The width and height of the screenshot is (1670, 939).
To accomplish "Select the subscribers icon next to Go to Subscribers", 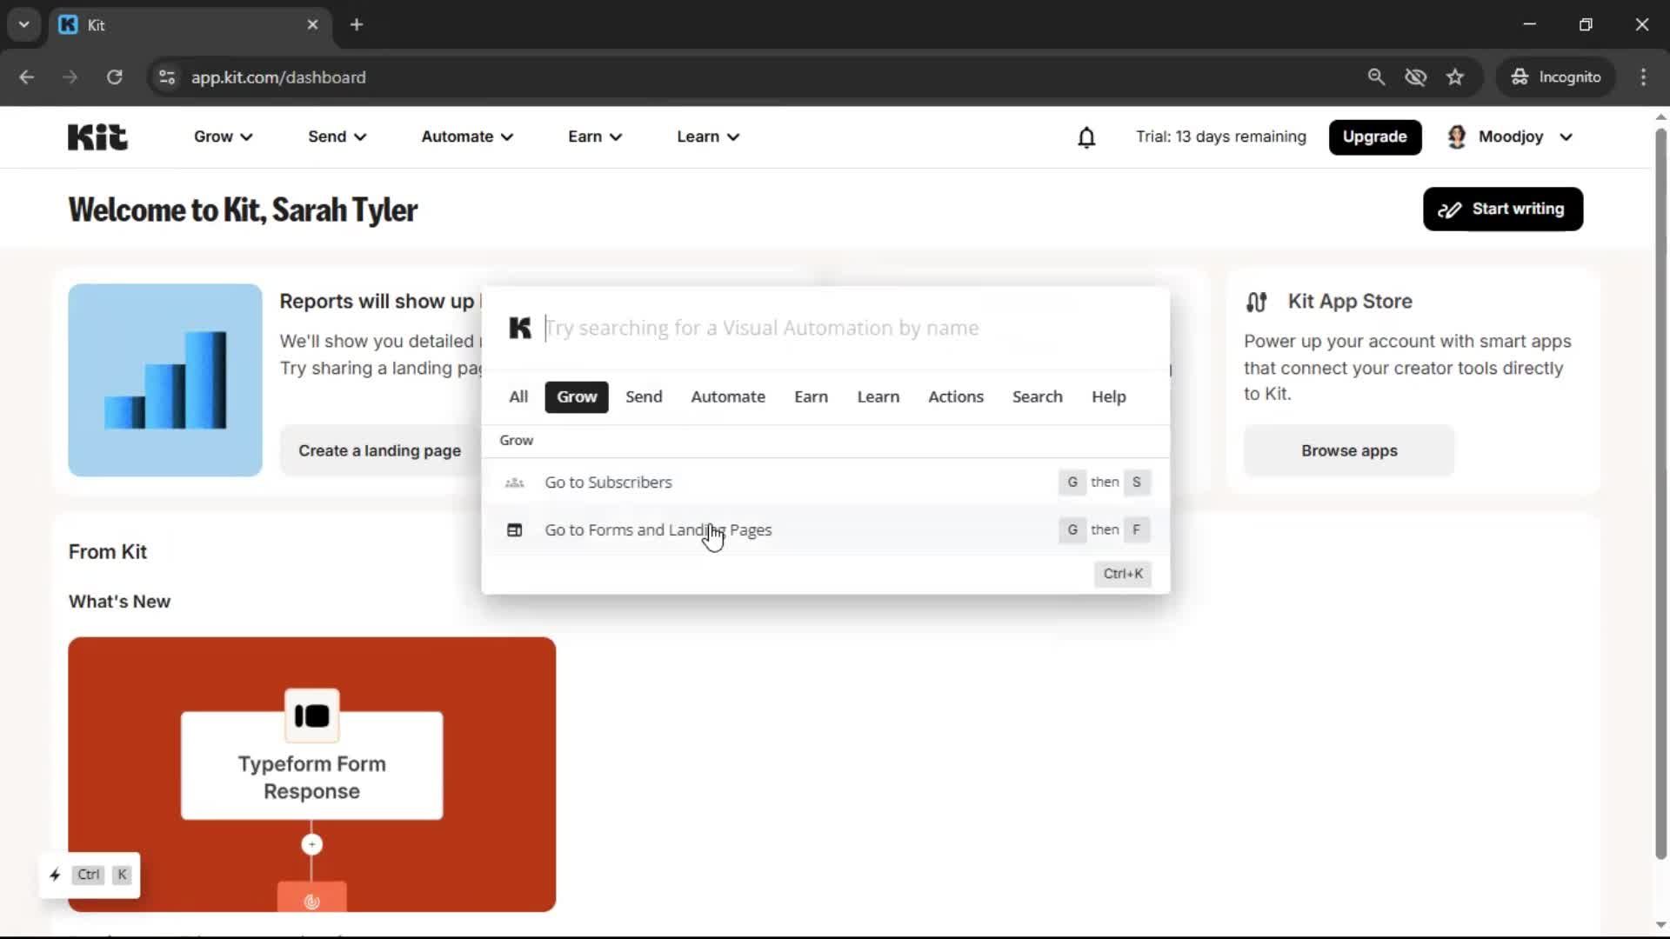I will pyautogui.click(x=514, y=483).
